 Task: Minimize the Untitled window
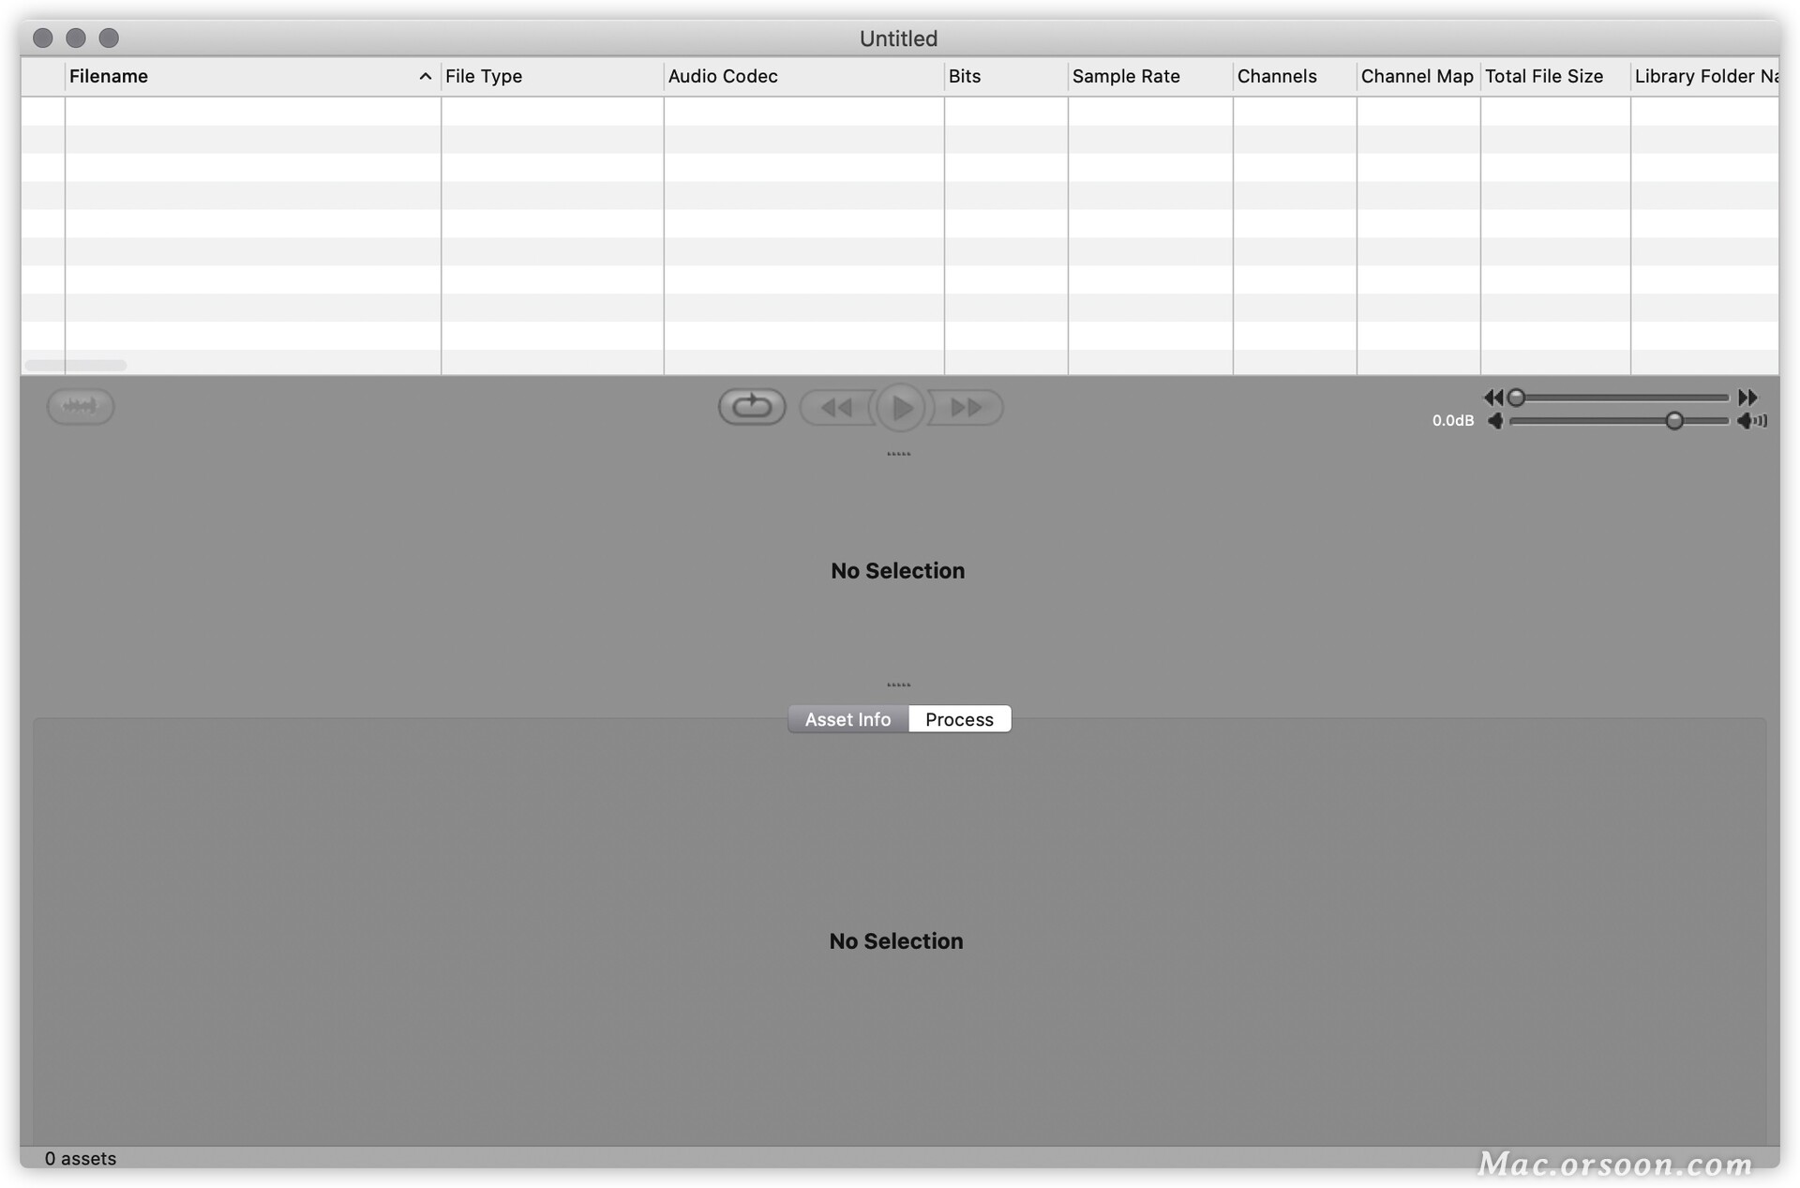tap(76, 38)
